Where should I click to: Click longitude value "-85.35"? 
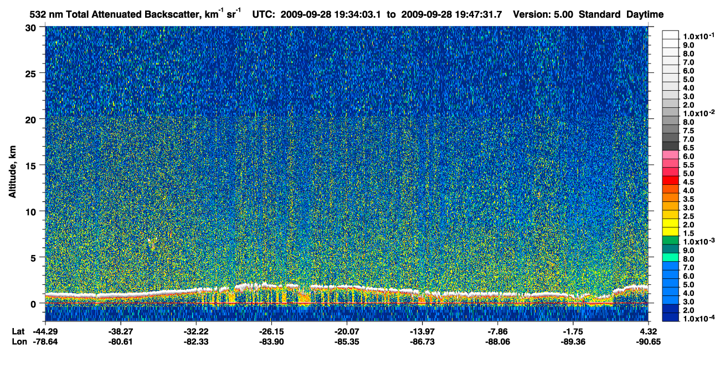tap(346, 342)
